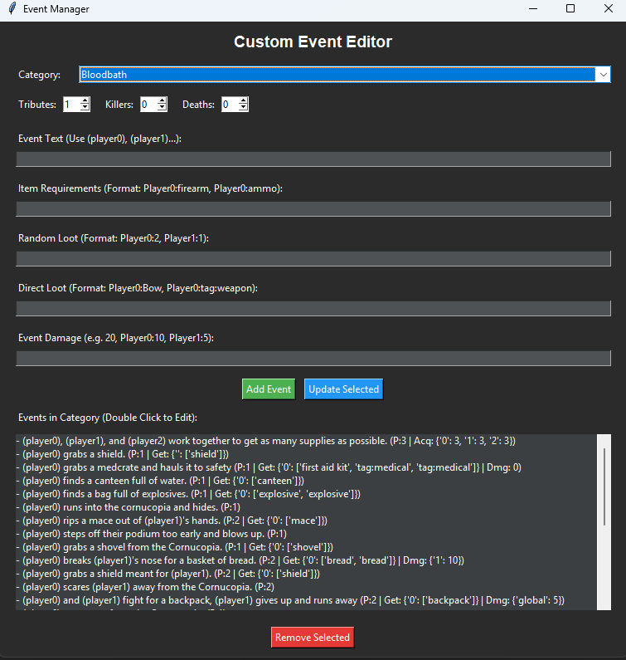
Task: Select the 'fight for a backpack' event
Action: [x=306, y=600]
